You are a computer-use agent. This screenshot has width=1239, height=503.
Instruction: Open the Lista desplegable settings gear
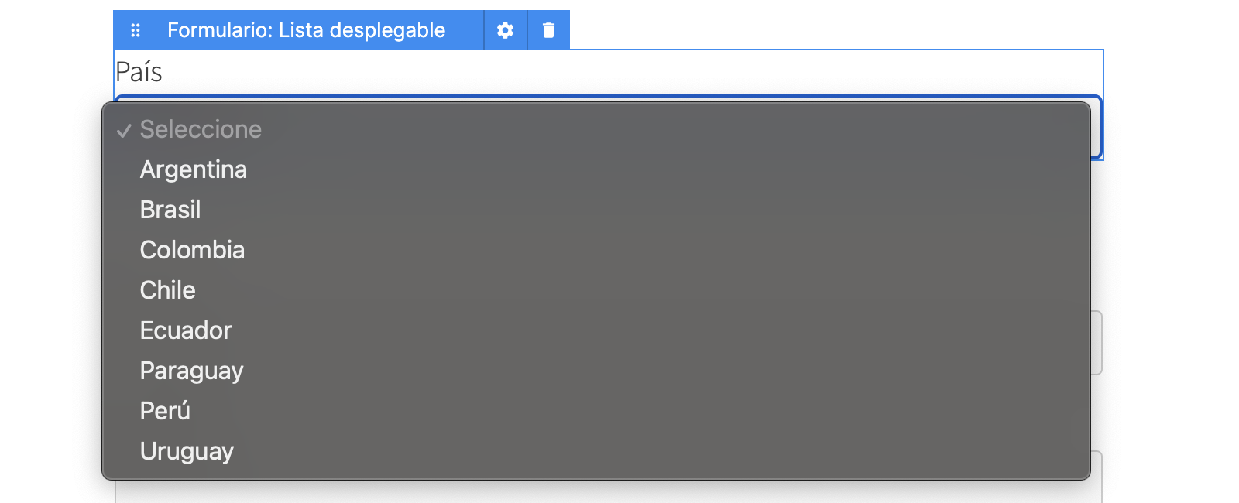[x=506, y=30]
